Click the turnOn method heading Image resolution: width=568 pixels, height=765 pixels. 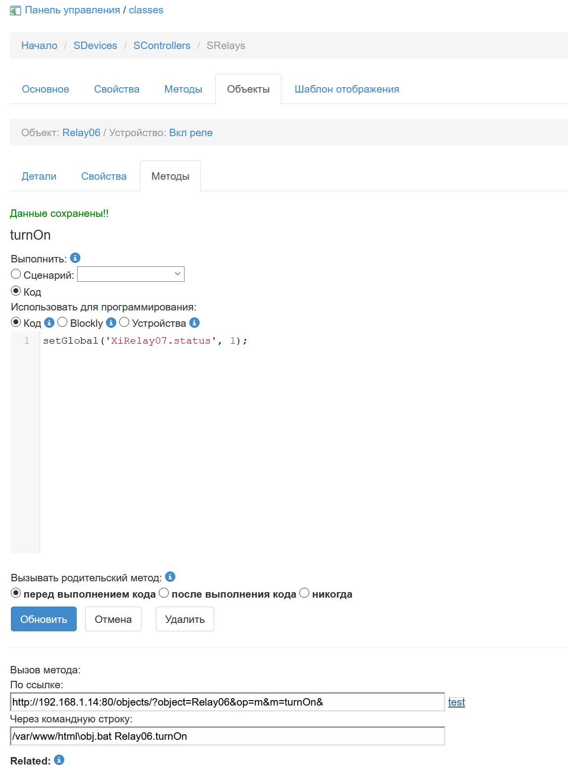coord(30,235)
